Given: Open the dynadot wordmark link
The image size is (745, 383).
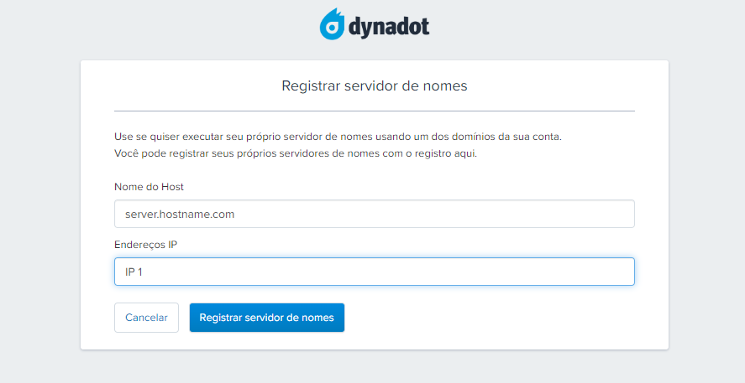Looking at the screenshot, I should click(389, 27).
